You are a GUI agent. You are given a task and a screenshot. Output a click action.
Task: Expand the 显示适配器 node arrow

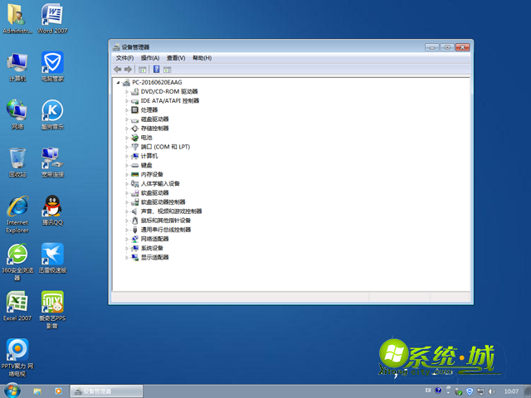127,257
